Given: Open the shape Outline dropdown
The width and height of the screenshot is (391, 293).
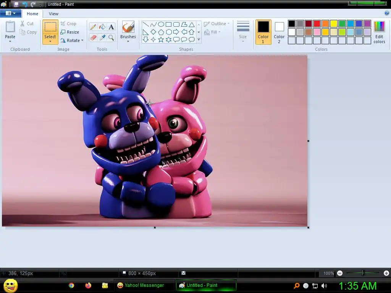Looking at the screenshot, I should click(217, 24).
